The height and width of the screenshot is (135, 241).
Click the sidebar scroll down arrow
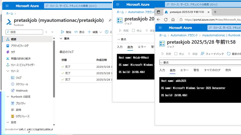point(54,125)
